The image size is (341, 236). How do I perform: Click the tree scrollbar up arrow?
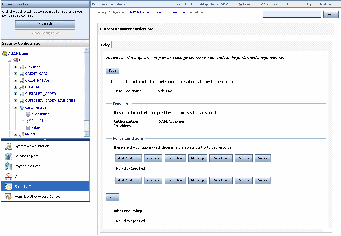[87, 50]
